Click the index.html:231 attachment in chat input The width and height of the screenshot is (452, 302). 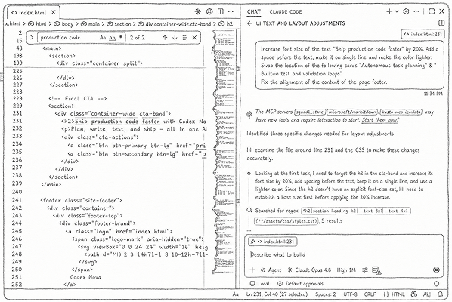pyautogui.click(x=272, y=242)
